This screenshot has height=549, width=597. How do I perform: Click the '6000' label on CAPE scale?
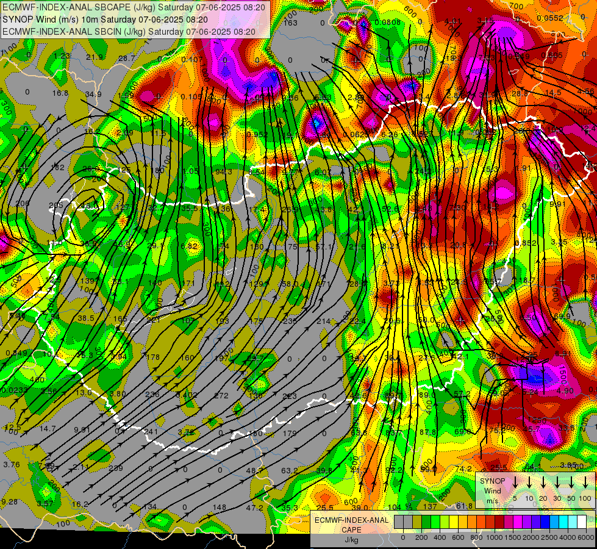(x=586, y=537)
